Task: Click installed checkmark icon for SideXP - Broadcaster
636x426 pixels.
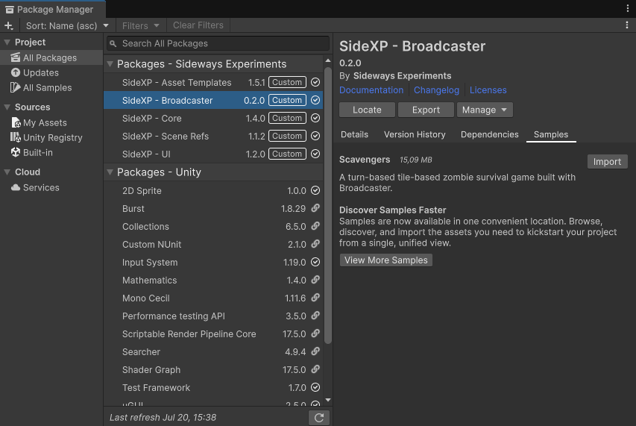Action: tap(315, 100)
